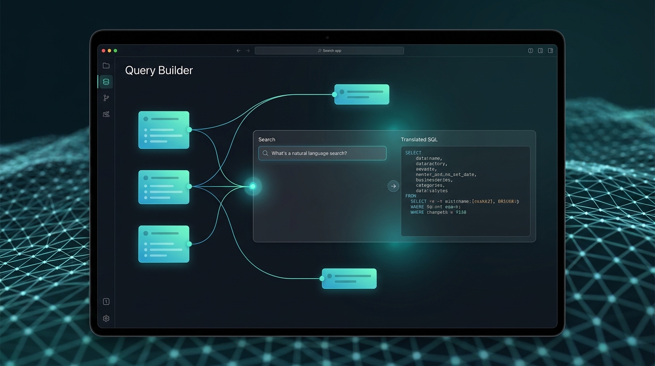The width and height of the screenshot is (655, 366).
Task: Open the numbered square icon above settings
Action: 106,302
